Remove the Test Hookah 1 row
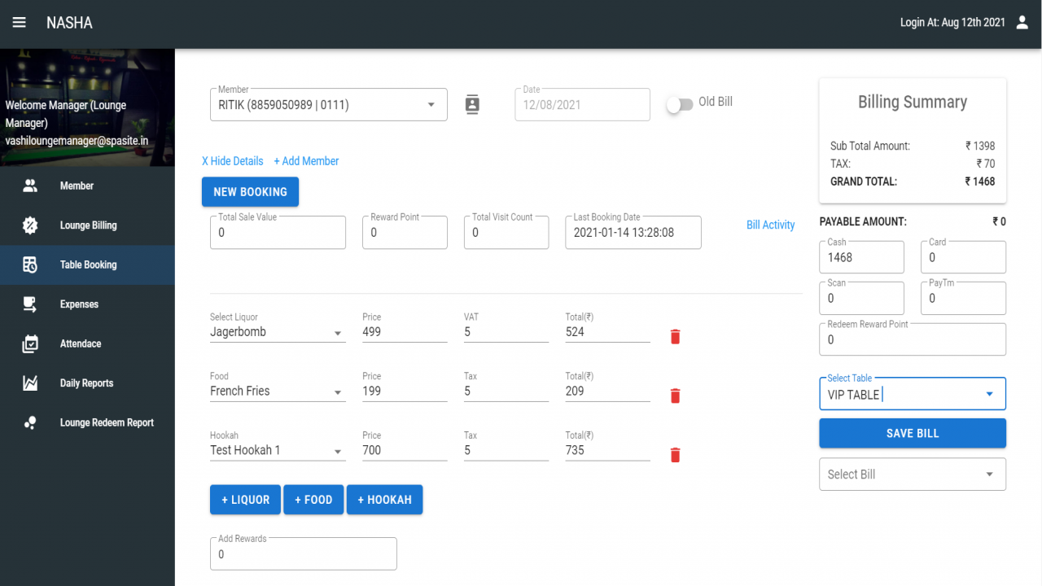This screenshot has width=1042, height=586. pos(675,455)
